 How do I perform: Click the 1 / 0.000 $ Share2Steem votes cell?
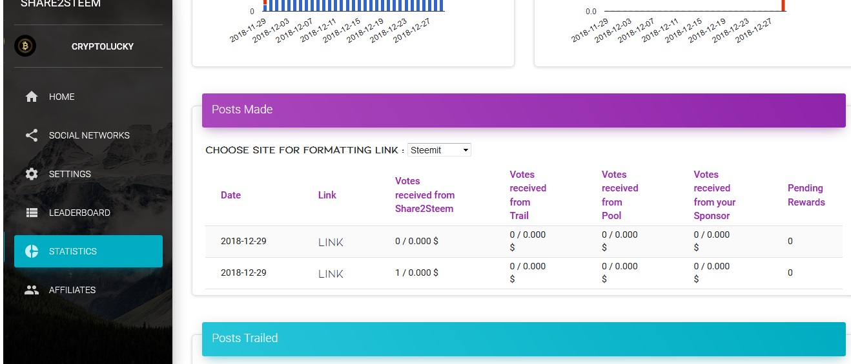(416, 273)
